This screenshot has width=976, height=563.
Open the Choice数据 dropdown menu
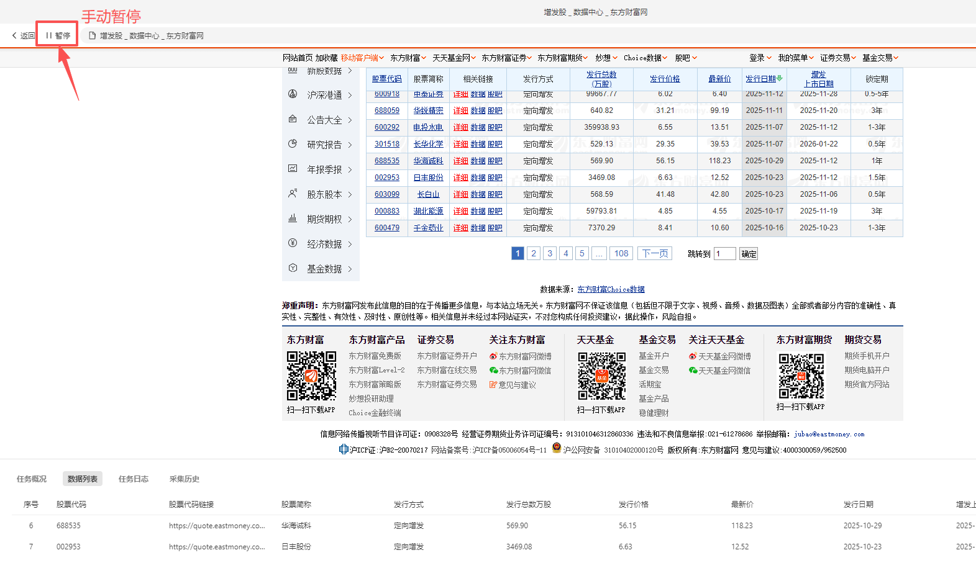click(x=645, y=58)
